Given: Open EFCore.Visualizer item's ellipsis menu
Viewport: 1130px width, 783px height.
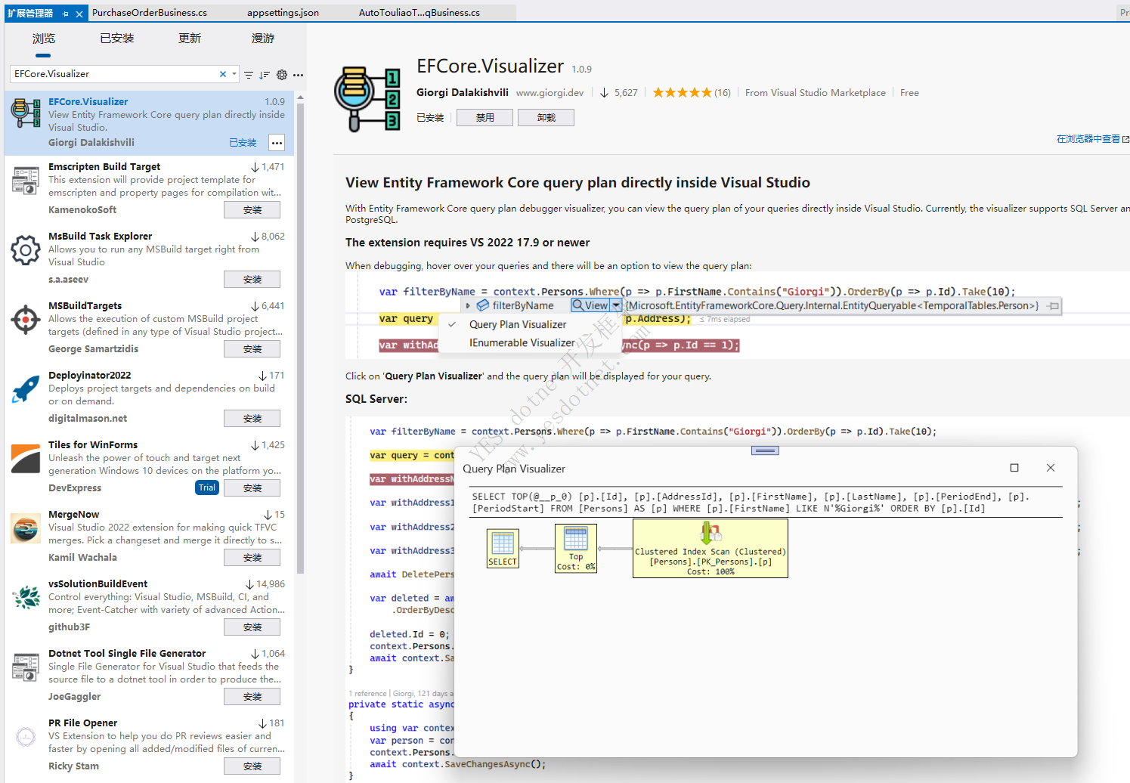Looking at the screenshot, I should click(x=277, y=143).
